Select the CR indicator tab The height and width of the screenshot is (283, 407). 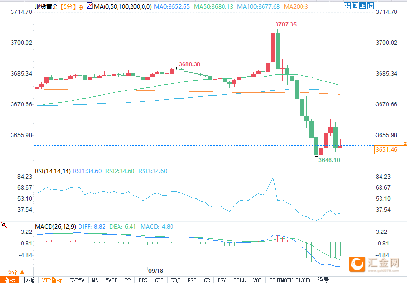coord(207,280)
